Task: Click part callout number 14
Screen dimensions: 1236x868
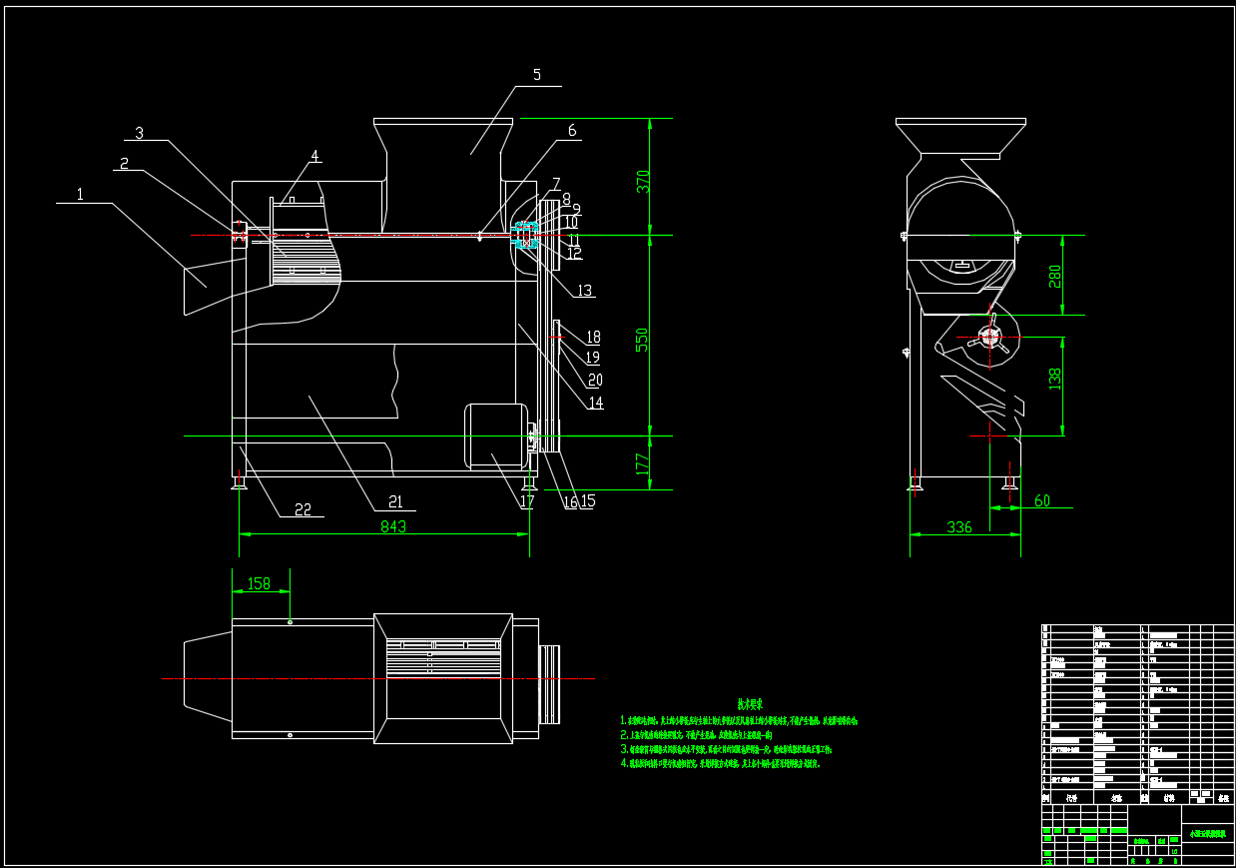Action: [595, 404]
